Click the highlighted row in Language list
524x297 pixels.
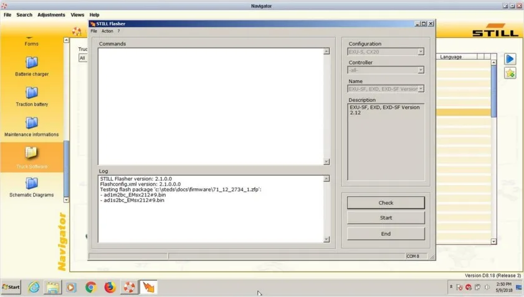(x=464, y=112)
